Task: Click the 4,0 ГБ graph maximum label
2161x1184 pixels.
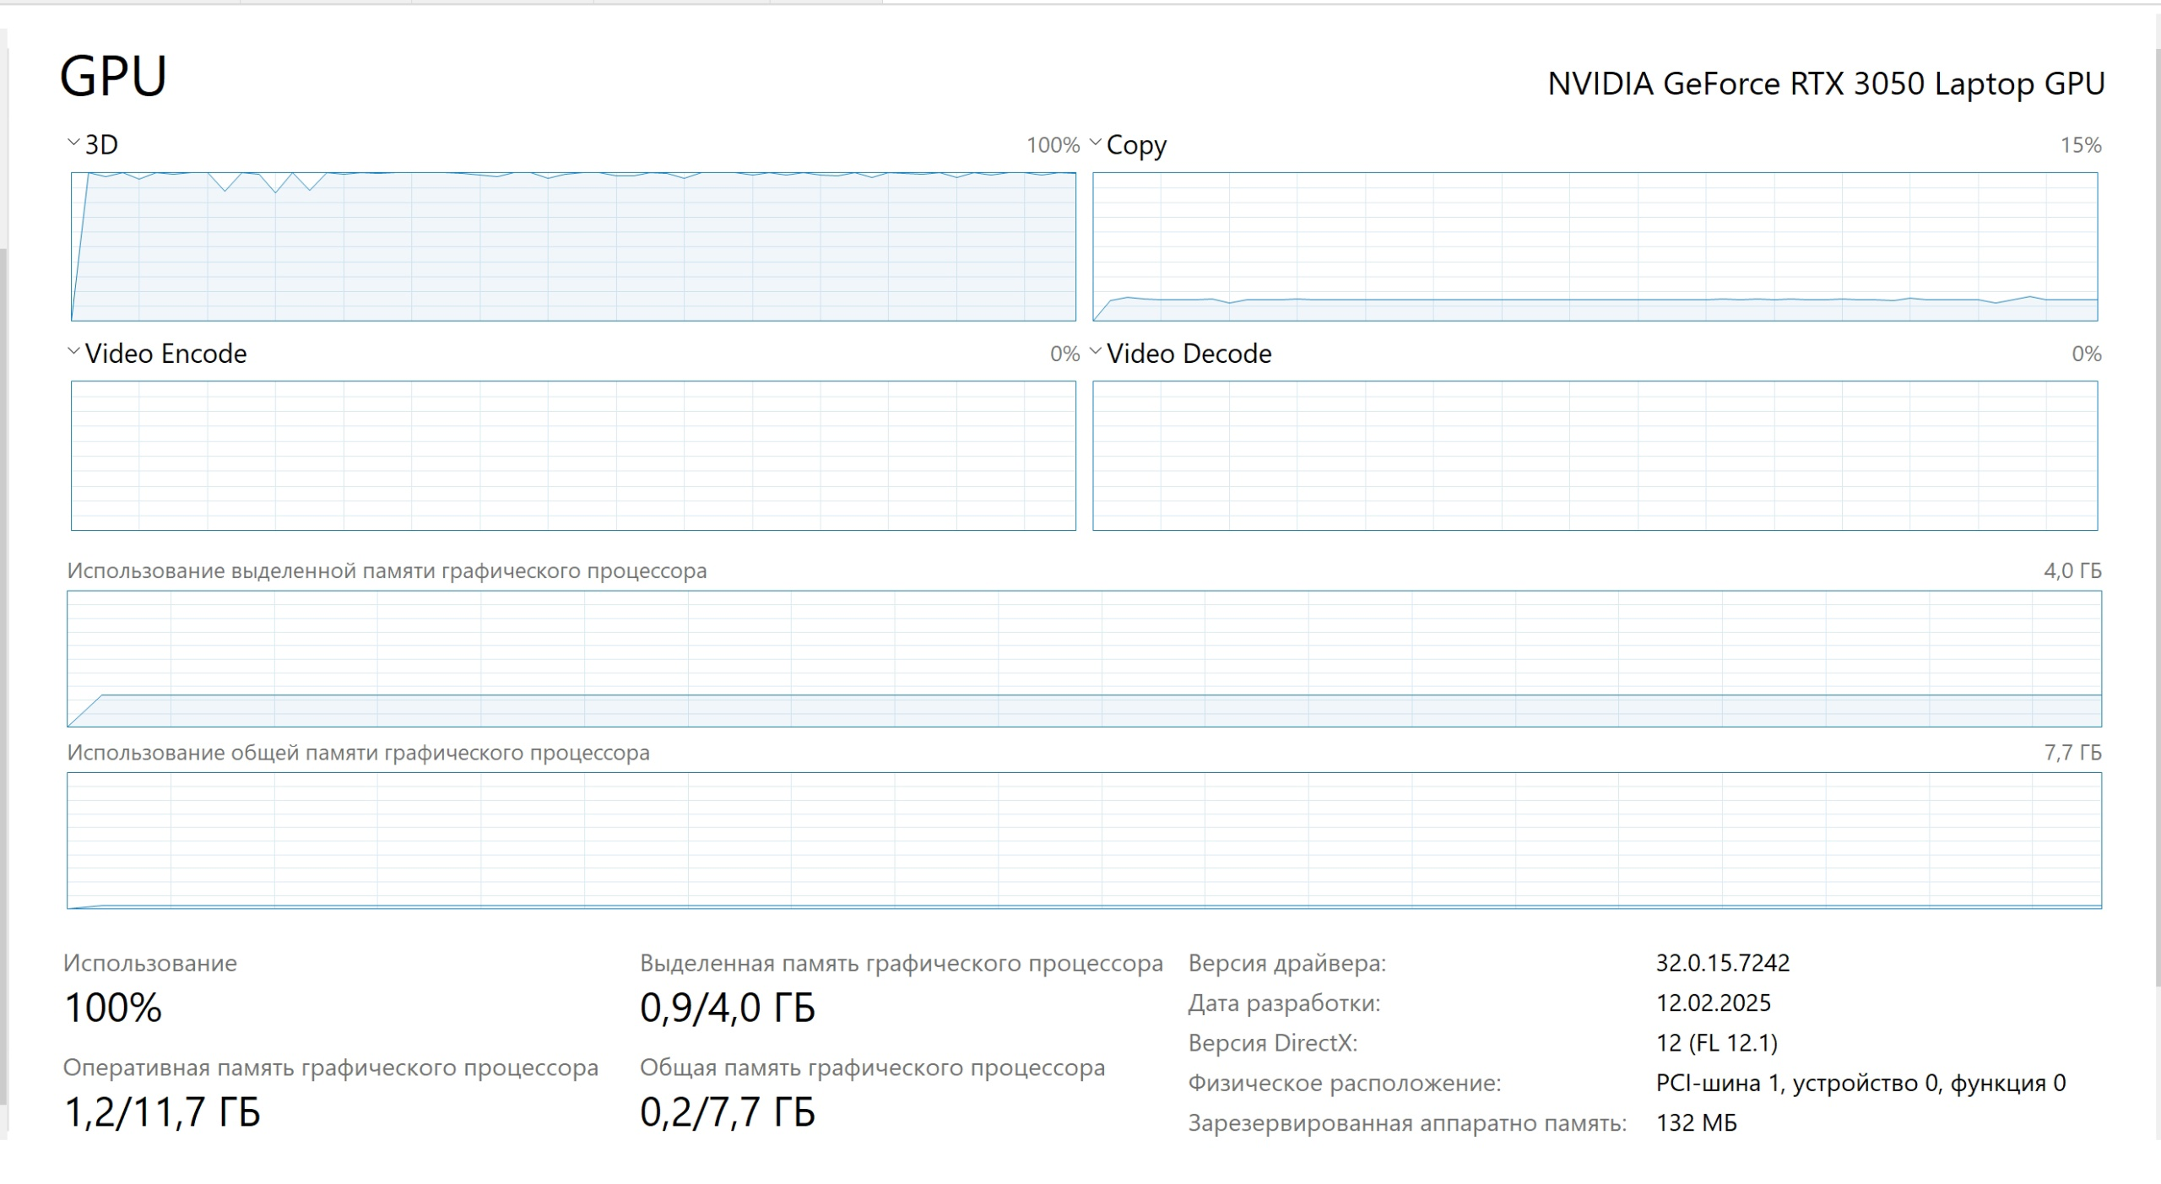Action: click(2072, 571)
